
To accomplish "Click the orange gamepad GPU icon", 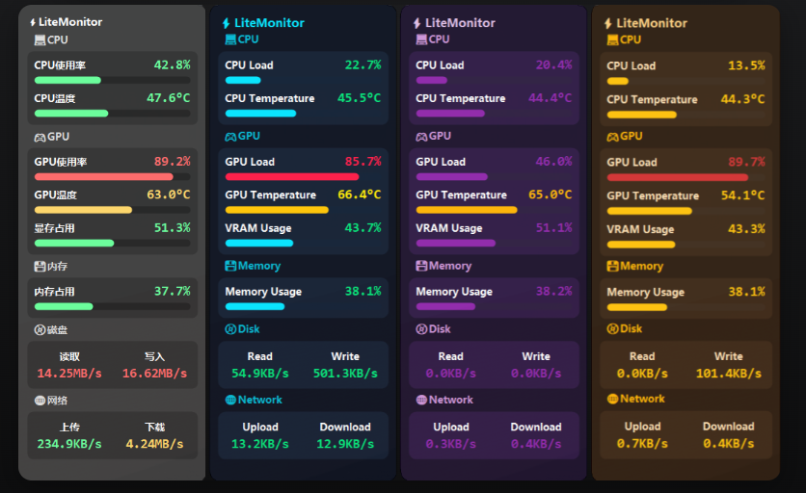I will (x=613, y=137).
